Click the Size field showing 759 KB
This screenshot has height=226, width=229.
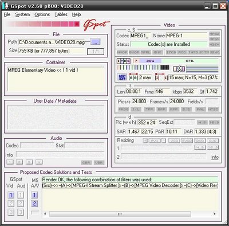coord(51,51)
